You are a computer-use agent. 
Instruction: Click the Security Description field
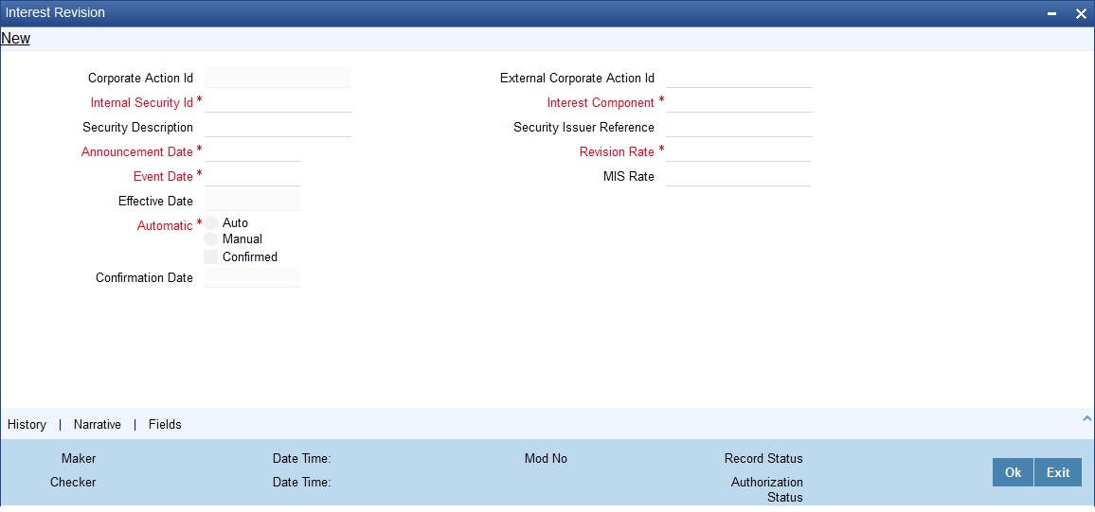coord(278,127)
